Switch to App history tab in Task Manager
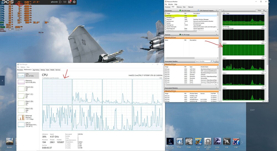Image resolution: width=277 pixels, height=151 pixels. [36, 70]
